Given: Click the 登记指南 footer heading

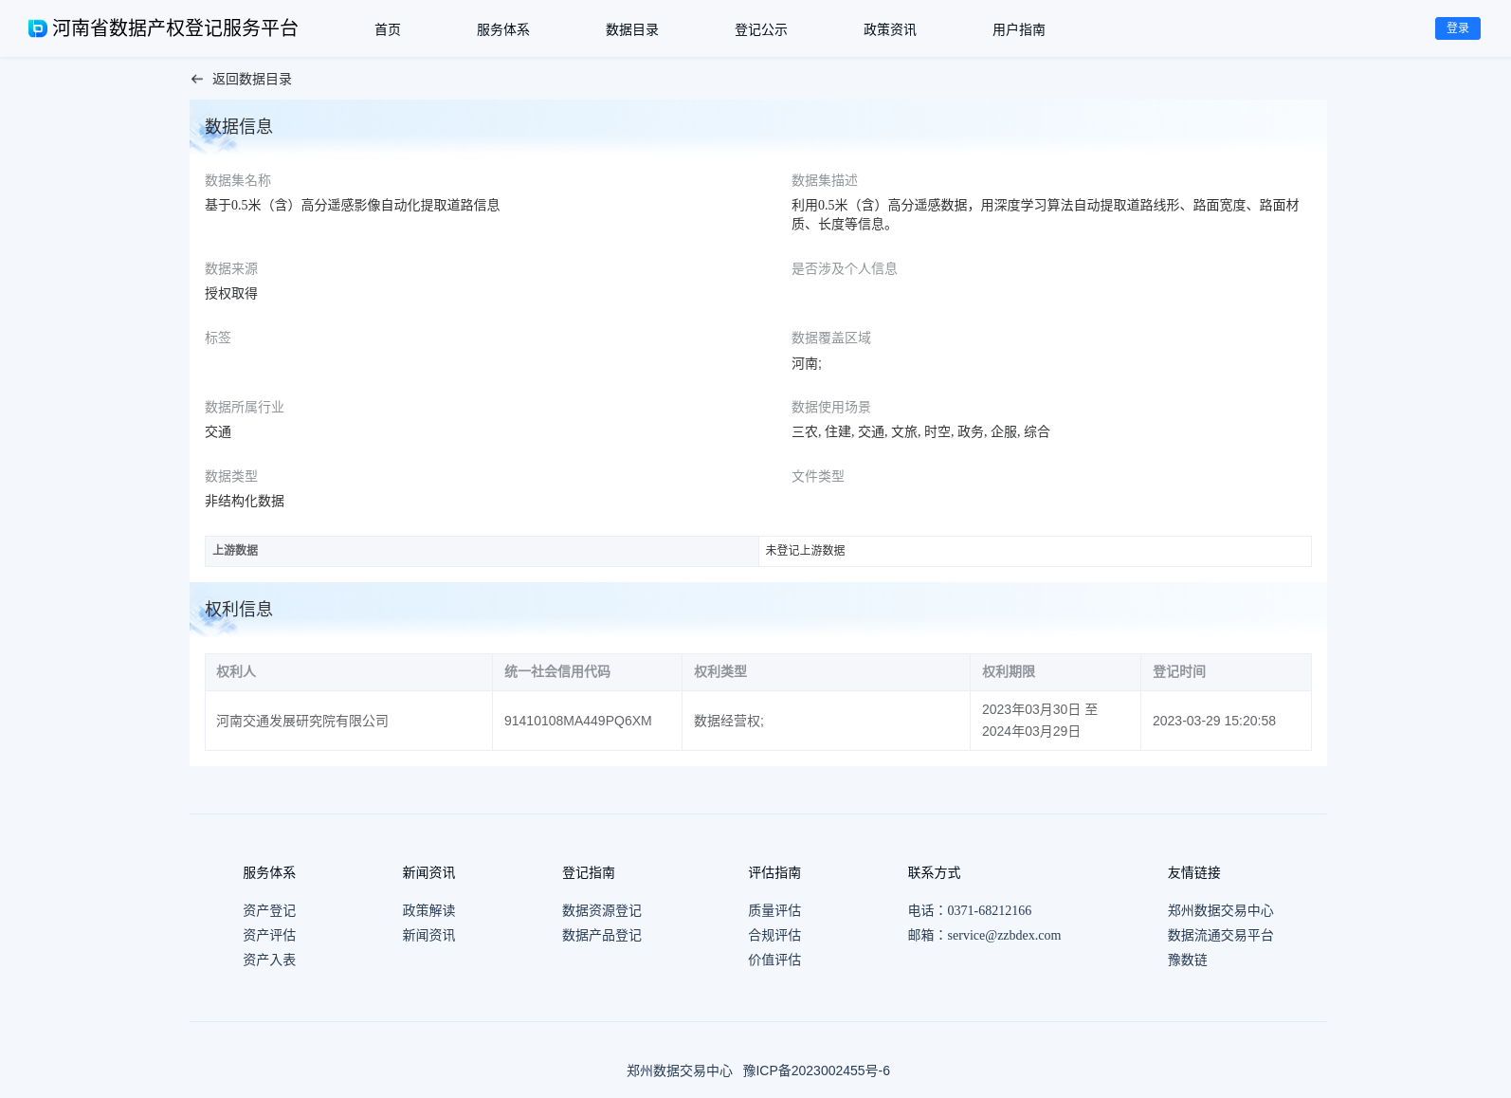Looking at the screenshot, I should (589, 872).
